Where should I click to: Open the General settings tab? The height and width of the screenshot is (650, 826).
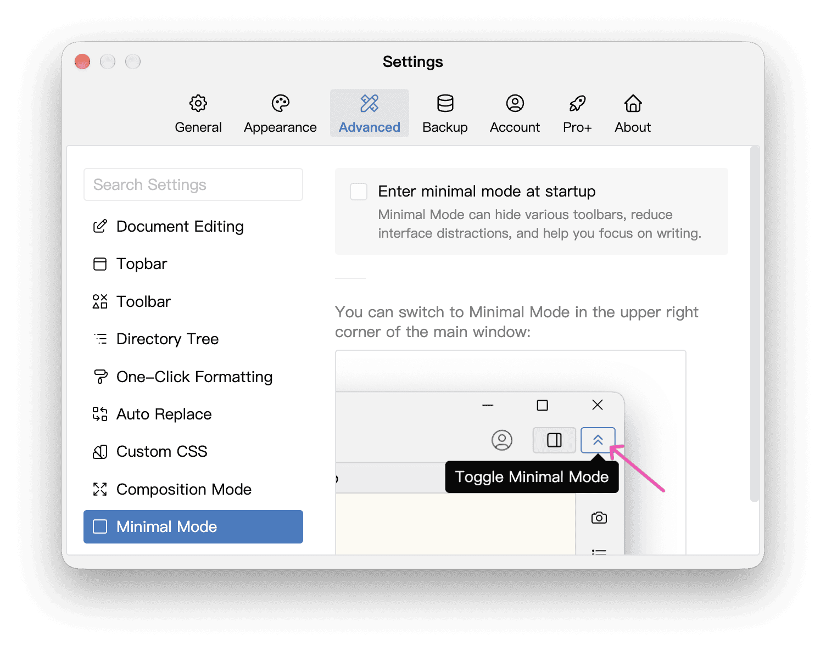pos(198,114)
